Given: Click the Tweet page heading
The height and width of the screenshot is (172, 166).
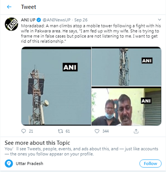Looking at the screenshot, I should click(x=29, y=7).
